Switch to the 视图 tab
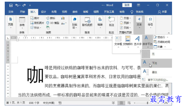 pyautogui.click(x=96, y=12)
